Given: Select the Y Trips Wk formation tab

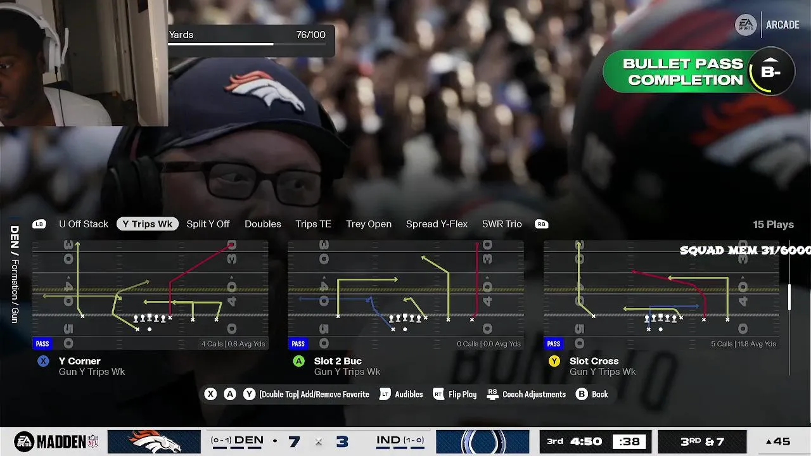Looking at the screenshot, I should 148,224.
